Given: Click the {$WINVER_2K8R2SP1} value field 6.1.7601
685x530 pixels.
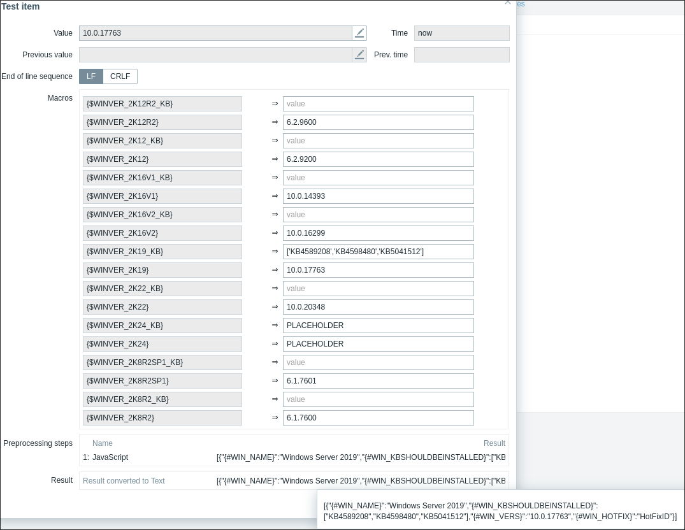Looking at the screenshot, I should pyautogui.click(x=378, y=381).
